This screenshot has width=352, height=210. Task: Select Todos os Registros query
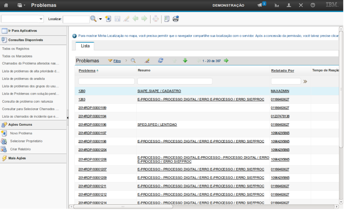click(x=16, y=49)
